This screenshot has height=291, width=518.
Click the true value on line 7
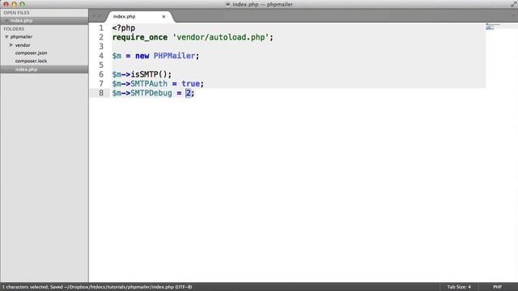[x=190, y=84]
